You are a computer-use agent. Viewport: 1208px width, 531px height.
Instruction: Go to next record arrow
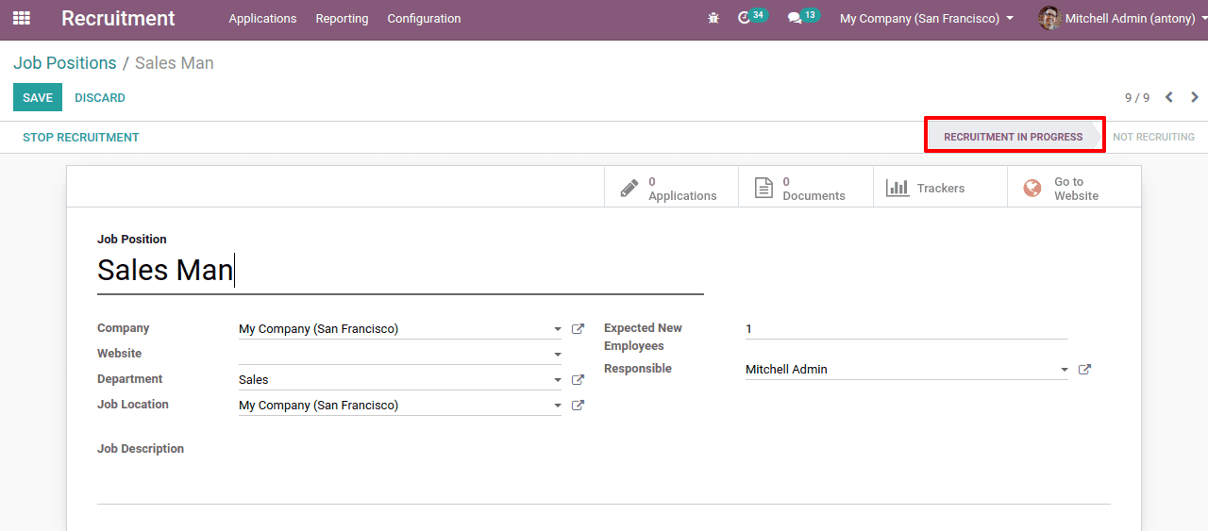click(1195, 97)
